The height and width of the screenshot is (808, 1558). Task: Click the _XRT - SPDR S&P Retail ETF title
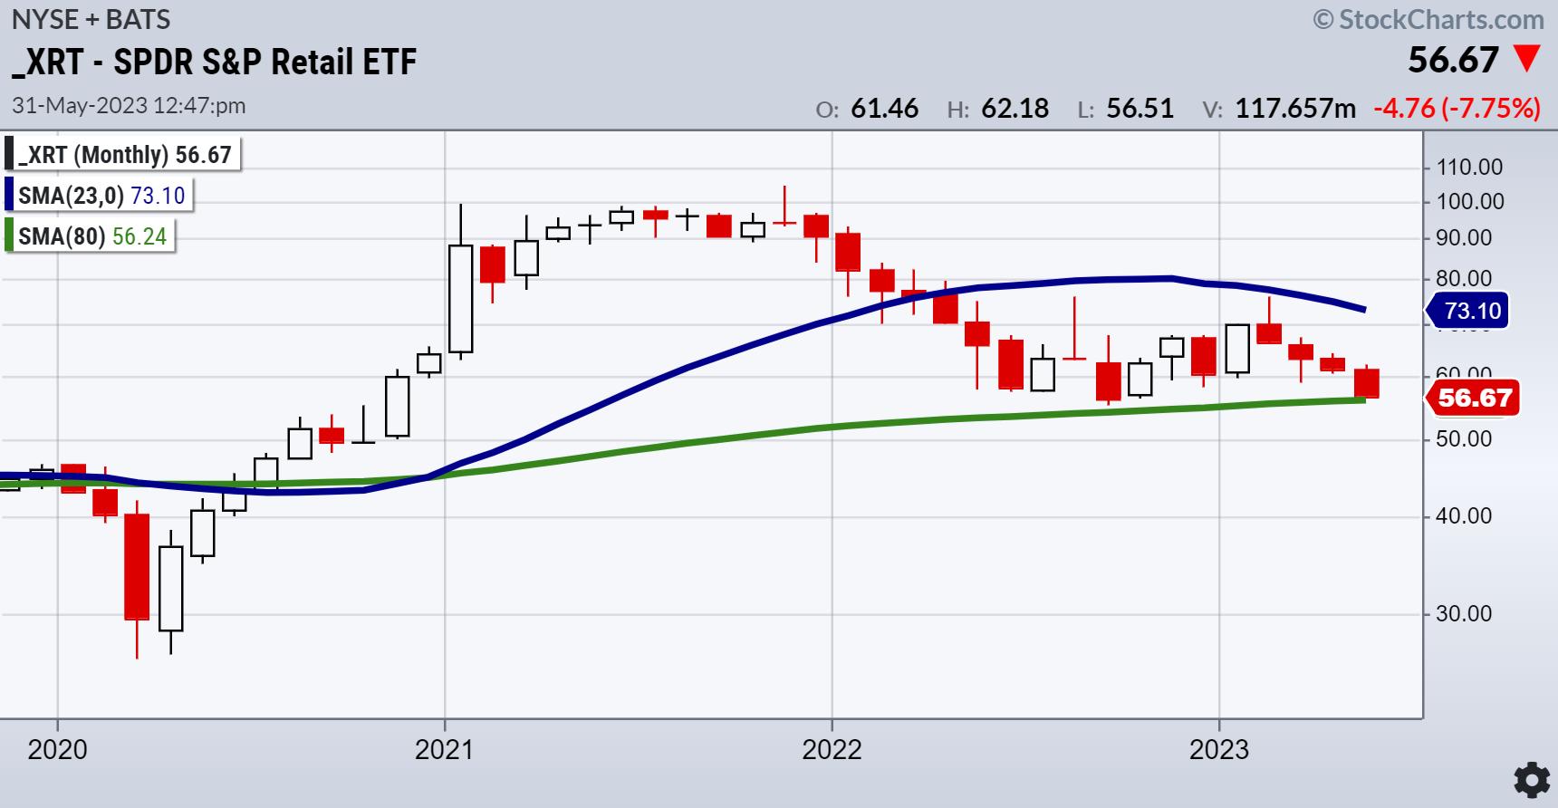[x=214, y=62]
